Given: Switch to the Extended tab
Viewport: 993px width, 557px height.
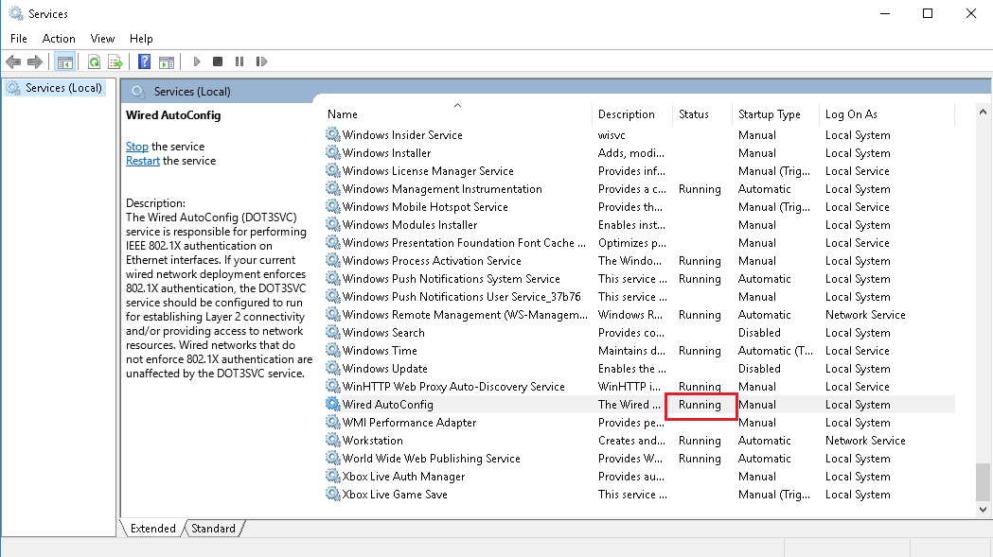Looking at the screenshot, I should (152, 529).
